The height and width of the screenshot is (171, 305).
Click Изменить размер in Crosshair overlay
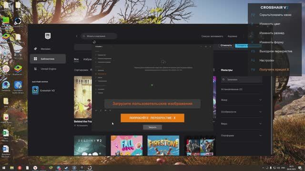click(272, 33)
